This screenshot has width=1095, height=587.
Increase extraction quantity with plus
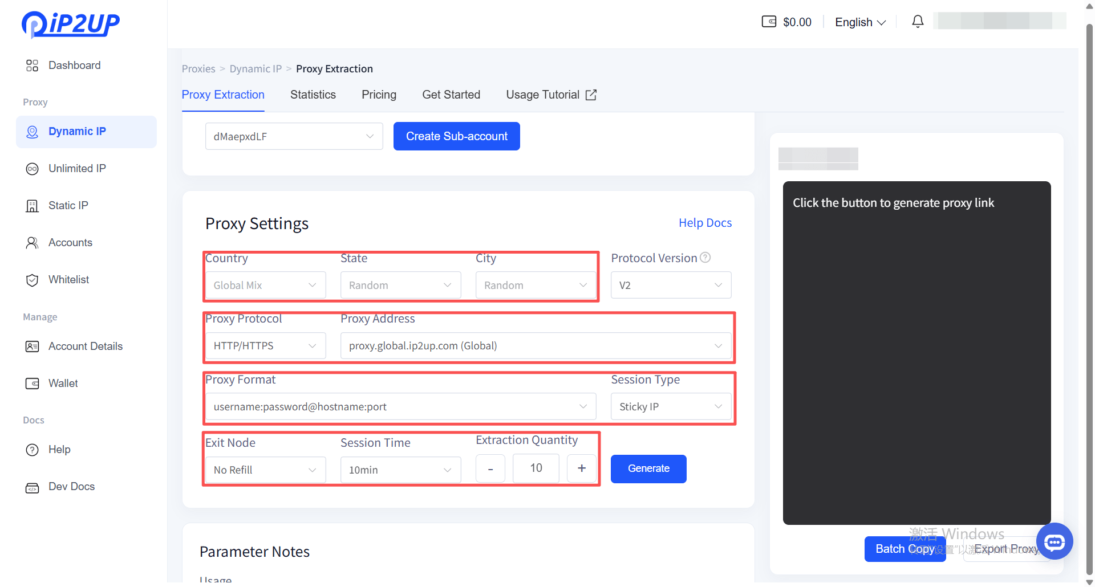[582, 468]
